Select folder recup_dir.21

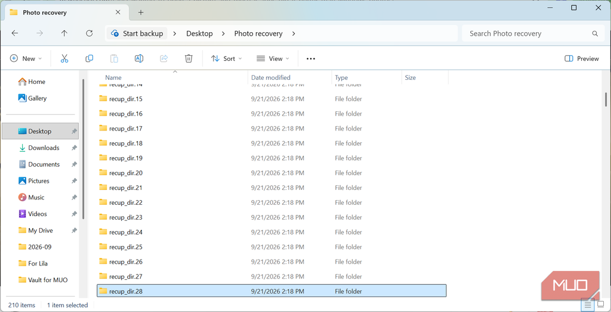click(271, 188)
